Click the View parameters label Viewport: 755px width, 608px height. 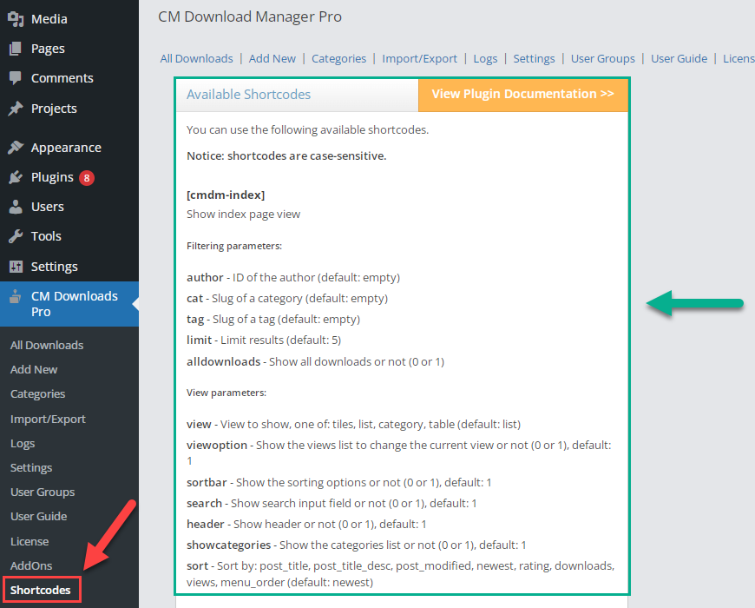click(x=226, y=393)
